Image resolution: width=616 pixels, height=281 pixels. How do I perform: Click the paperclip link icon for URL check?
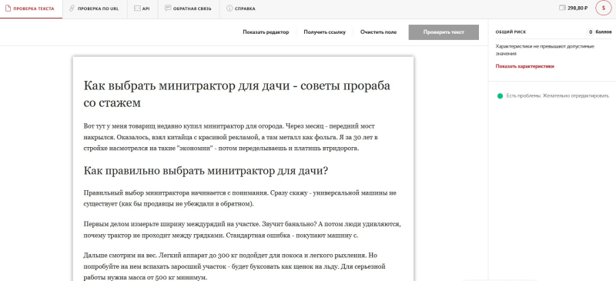[x=72, y=8]
